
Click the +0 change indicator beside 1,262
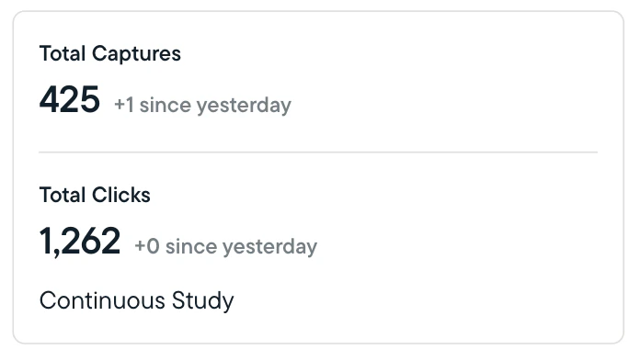pyautogui.click(x=147, y=246)
